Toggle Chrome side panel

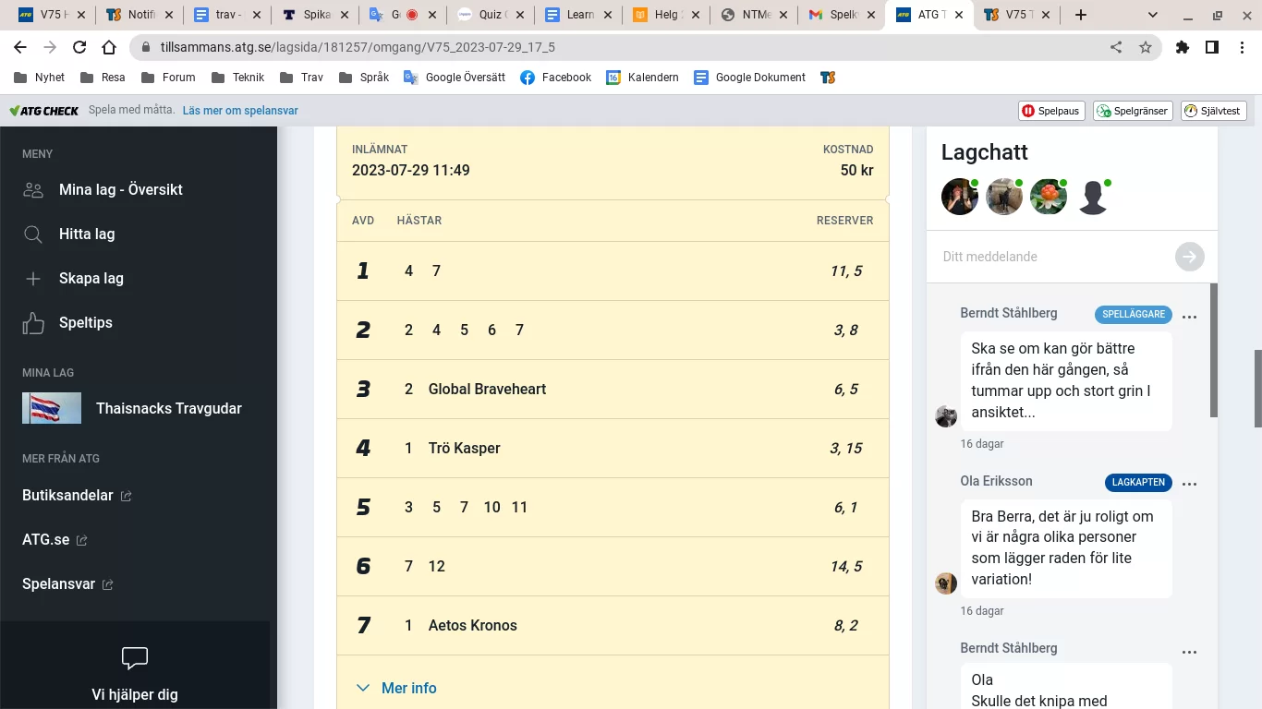pyautogui.click(x=1212, y=47)
